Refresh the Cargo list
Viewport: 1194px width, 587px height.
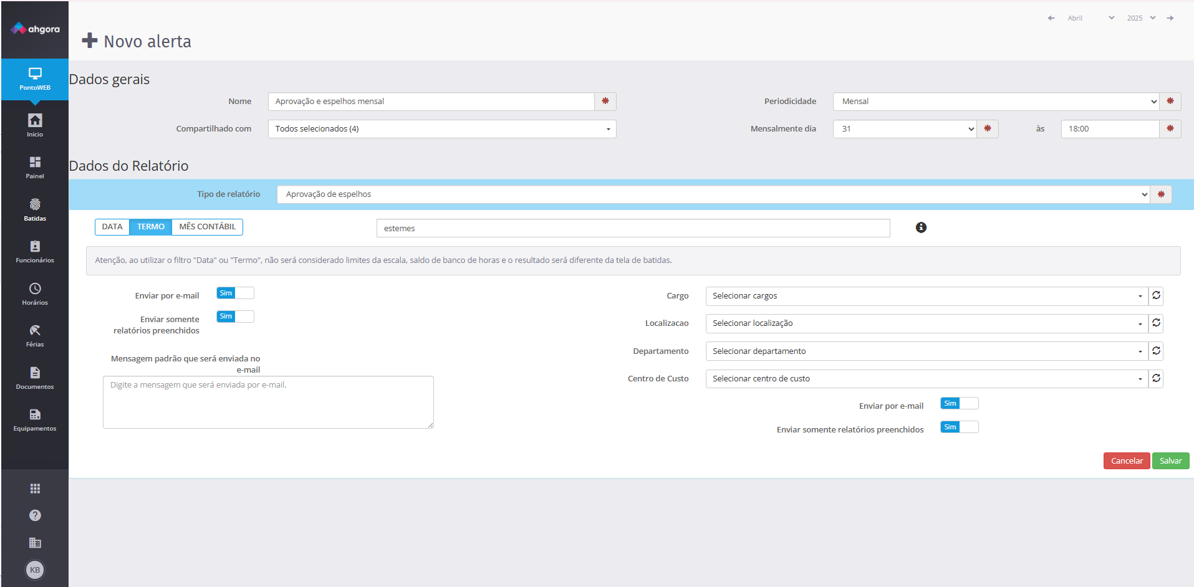click(x=1156, y=295)
